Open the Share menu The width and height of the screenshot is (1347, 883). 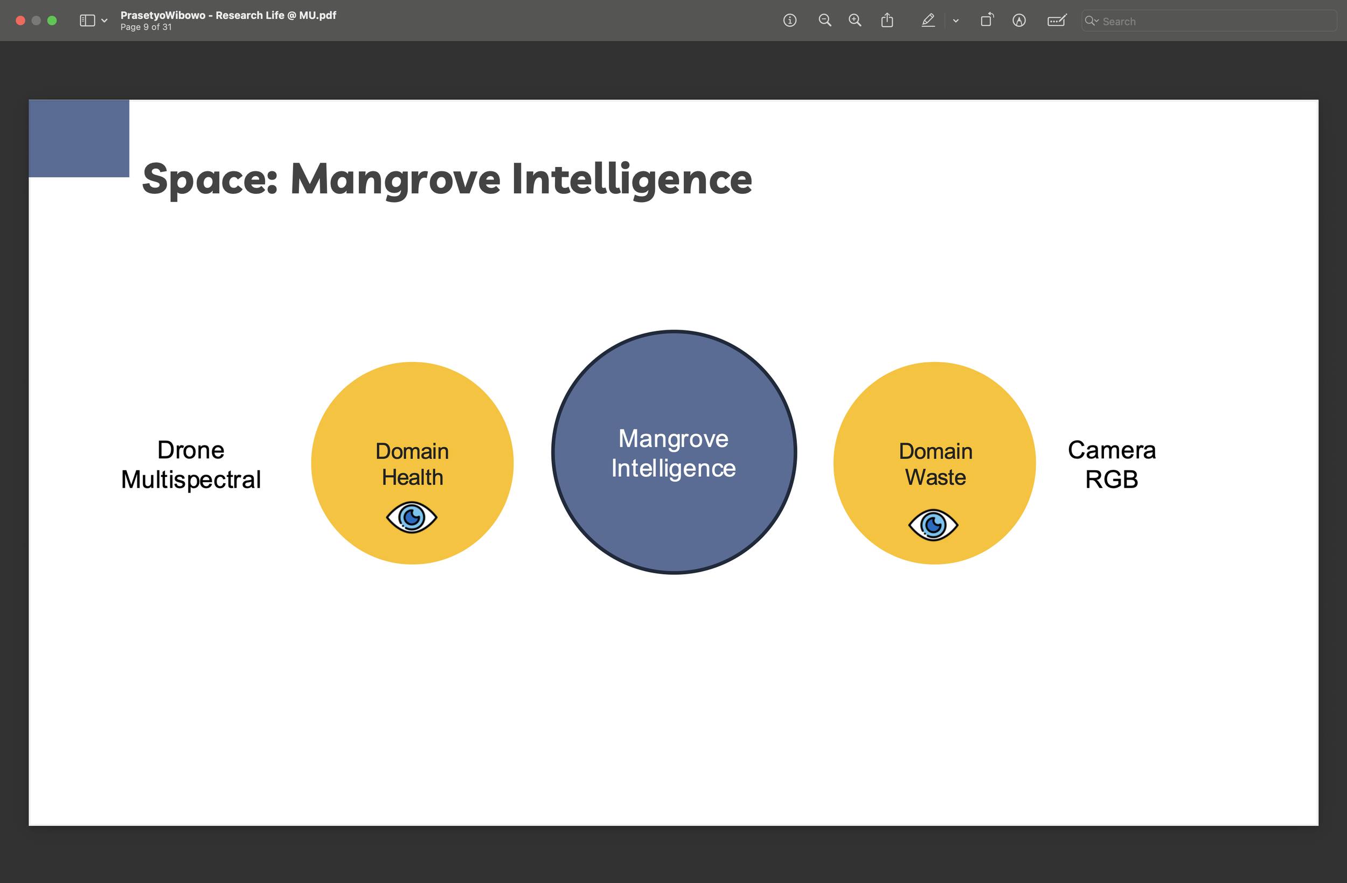point(887,21)
